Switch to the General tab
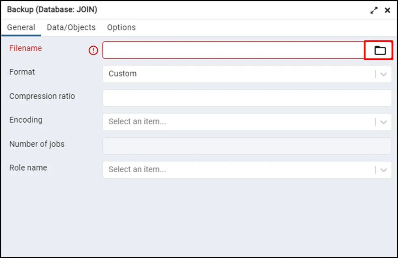This screenshot has width=398, height=258. pyautogui.click(x=21, y=28)
